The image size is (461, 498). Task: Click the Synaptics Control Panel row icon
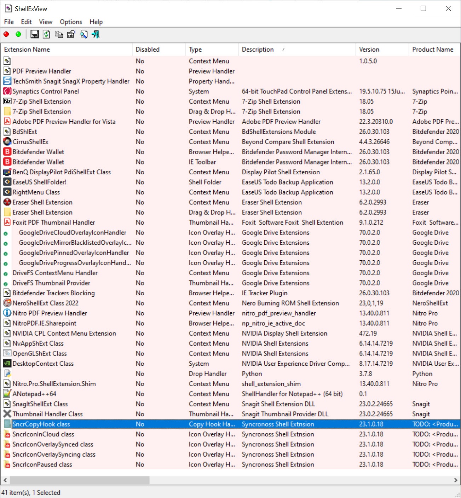point(7,91)
